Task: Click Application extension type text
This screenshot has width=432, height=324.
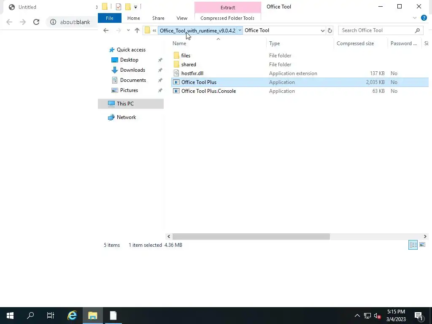Action: pos(293,73)
